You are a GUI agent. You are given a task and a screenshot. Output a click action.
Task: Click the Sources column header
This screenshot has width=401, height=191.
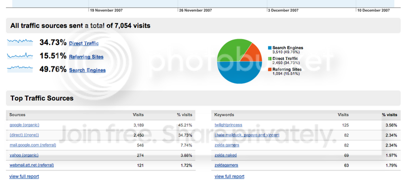[x=18, y=115]
